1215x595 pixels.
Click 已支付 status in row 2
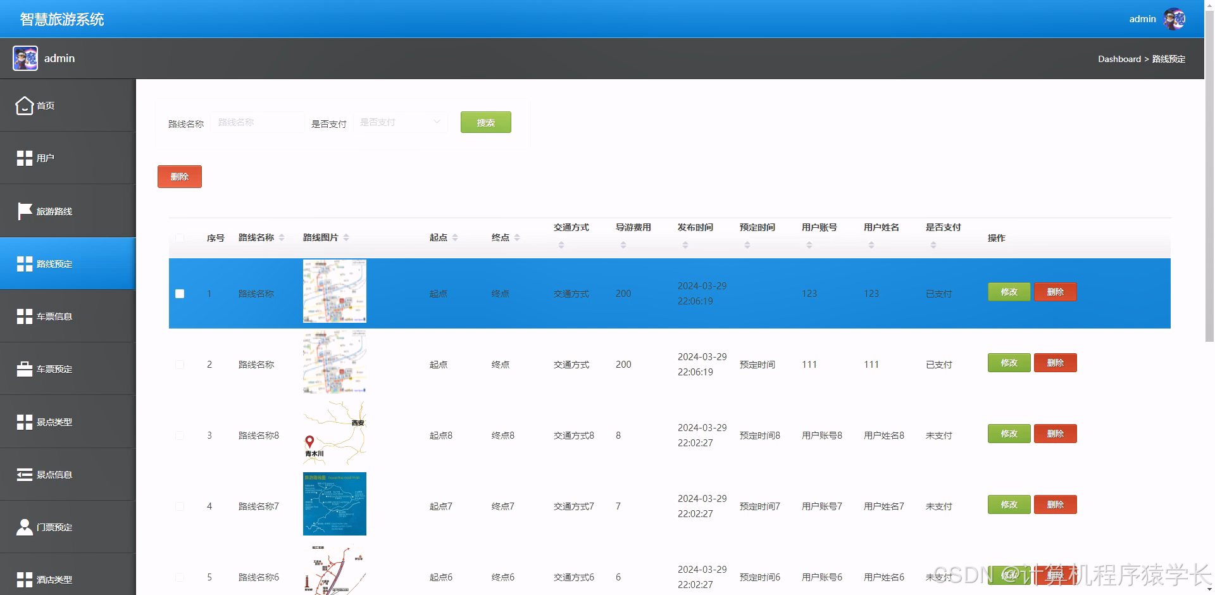[x=938, y=365]
